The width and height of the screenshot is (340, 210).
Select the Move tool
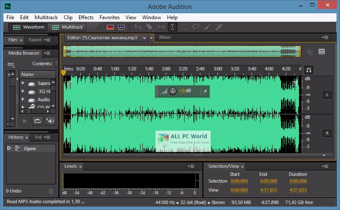(x=138, y=27)
